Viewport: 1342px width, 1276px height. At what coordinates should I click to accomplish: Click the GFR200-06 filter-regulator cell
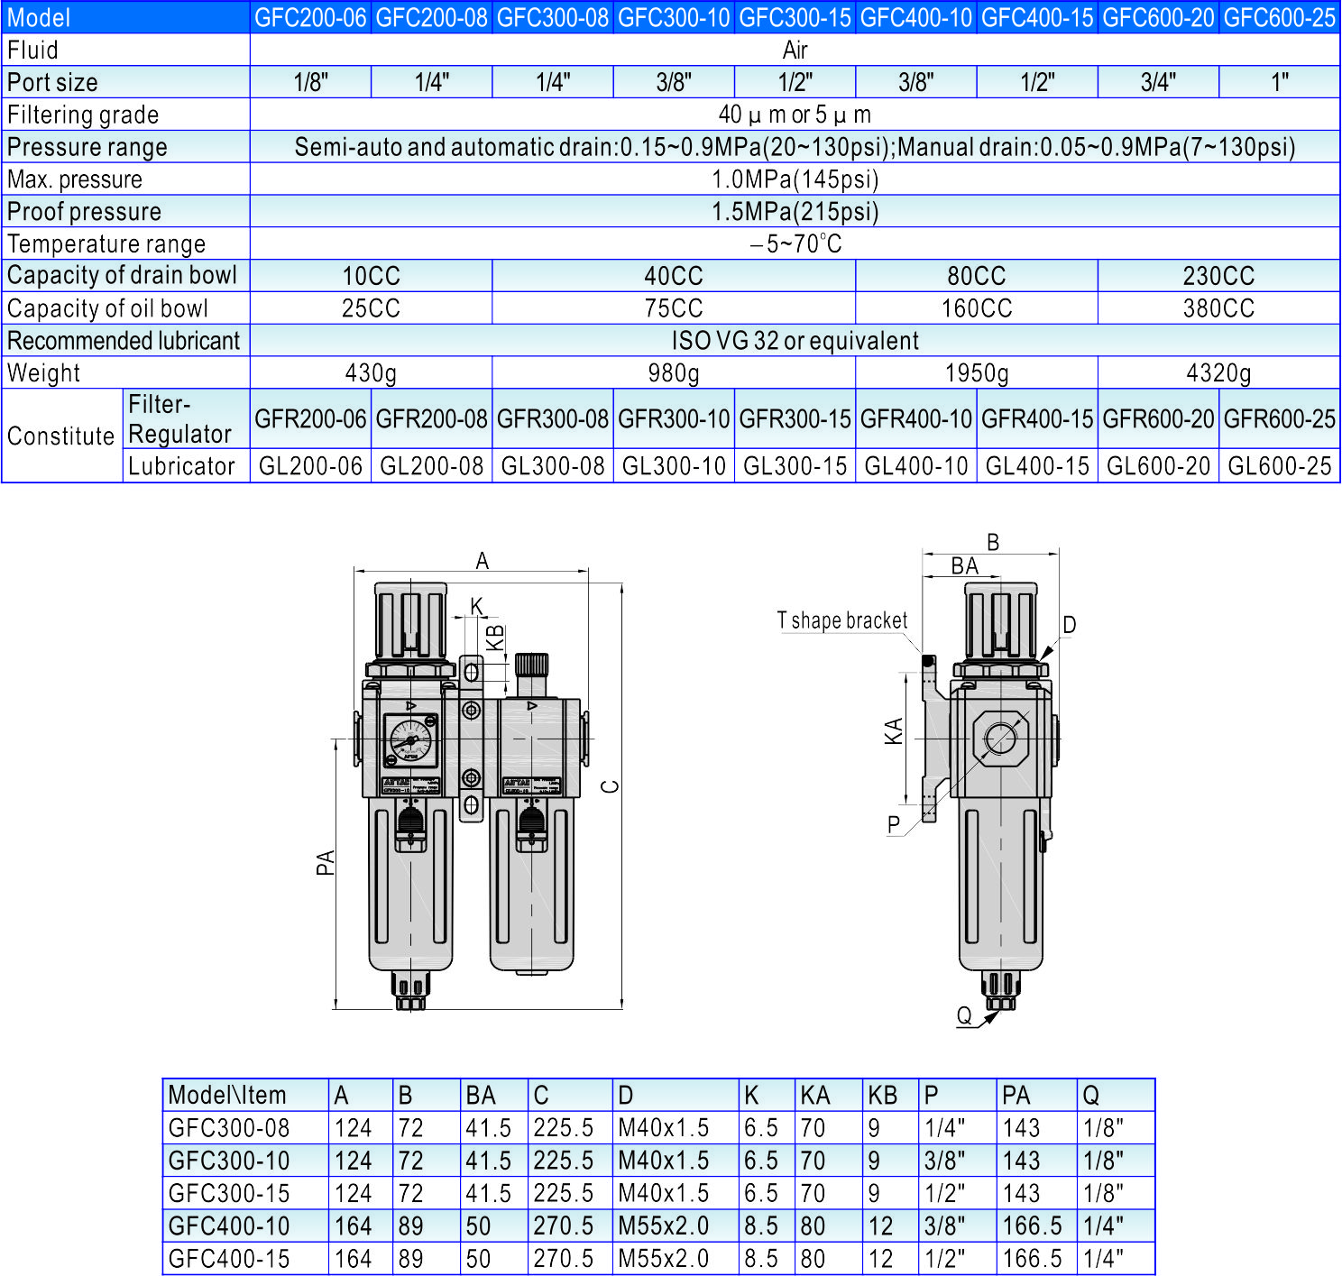(310, 419)
